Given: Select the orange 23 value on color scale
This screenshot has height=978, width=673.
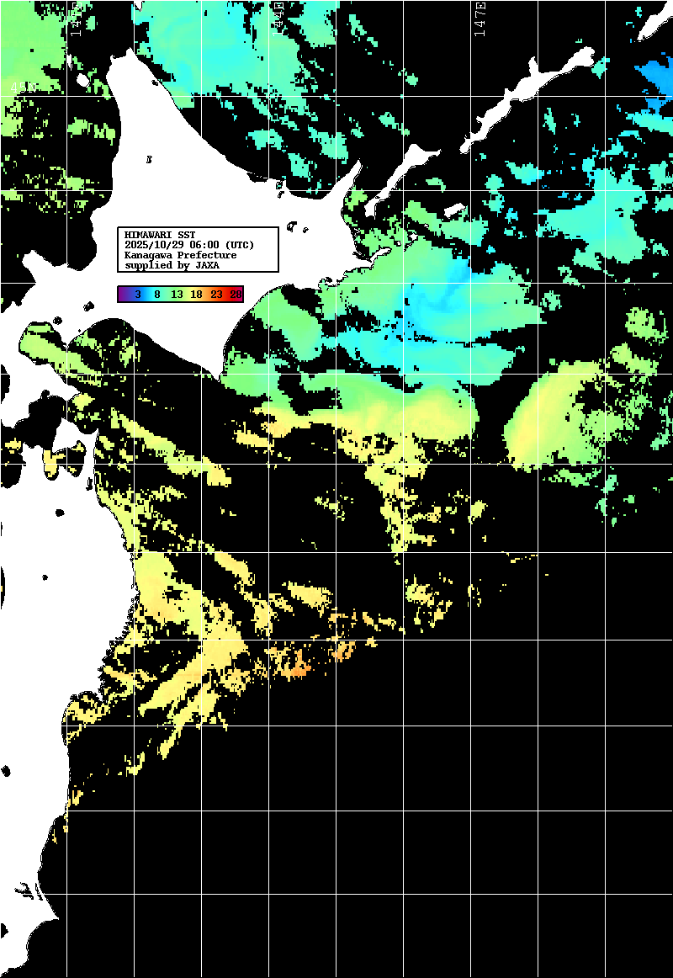Looking at the screenshot, I should [216, 294].
